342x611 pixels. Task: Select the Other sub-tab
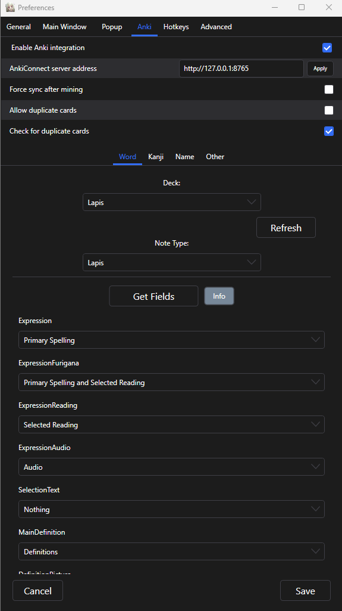coord(215,157)
